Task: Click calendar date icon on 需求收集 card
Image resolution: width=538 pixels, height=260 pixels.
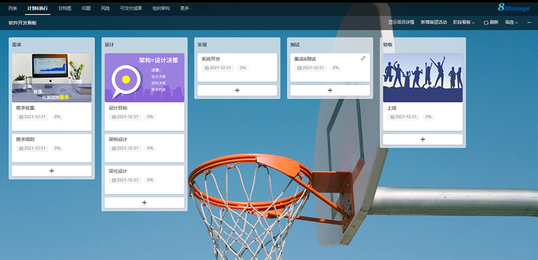Action: point(21,117)
